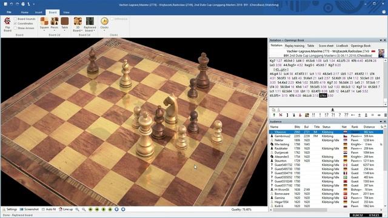Click the Clocks icon in ribbon
This screenshot has width=388, height=218.
(104, 21)
